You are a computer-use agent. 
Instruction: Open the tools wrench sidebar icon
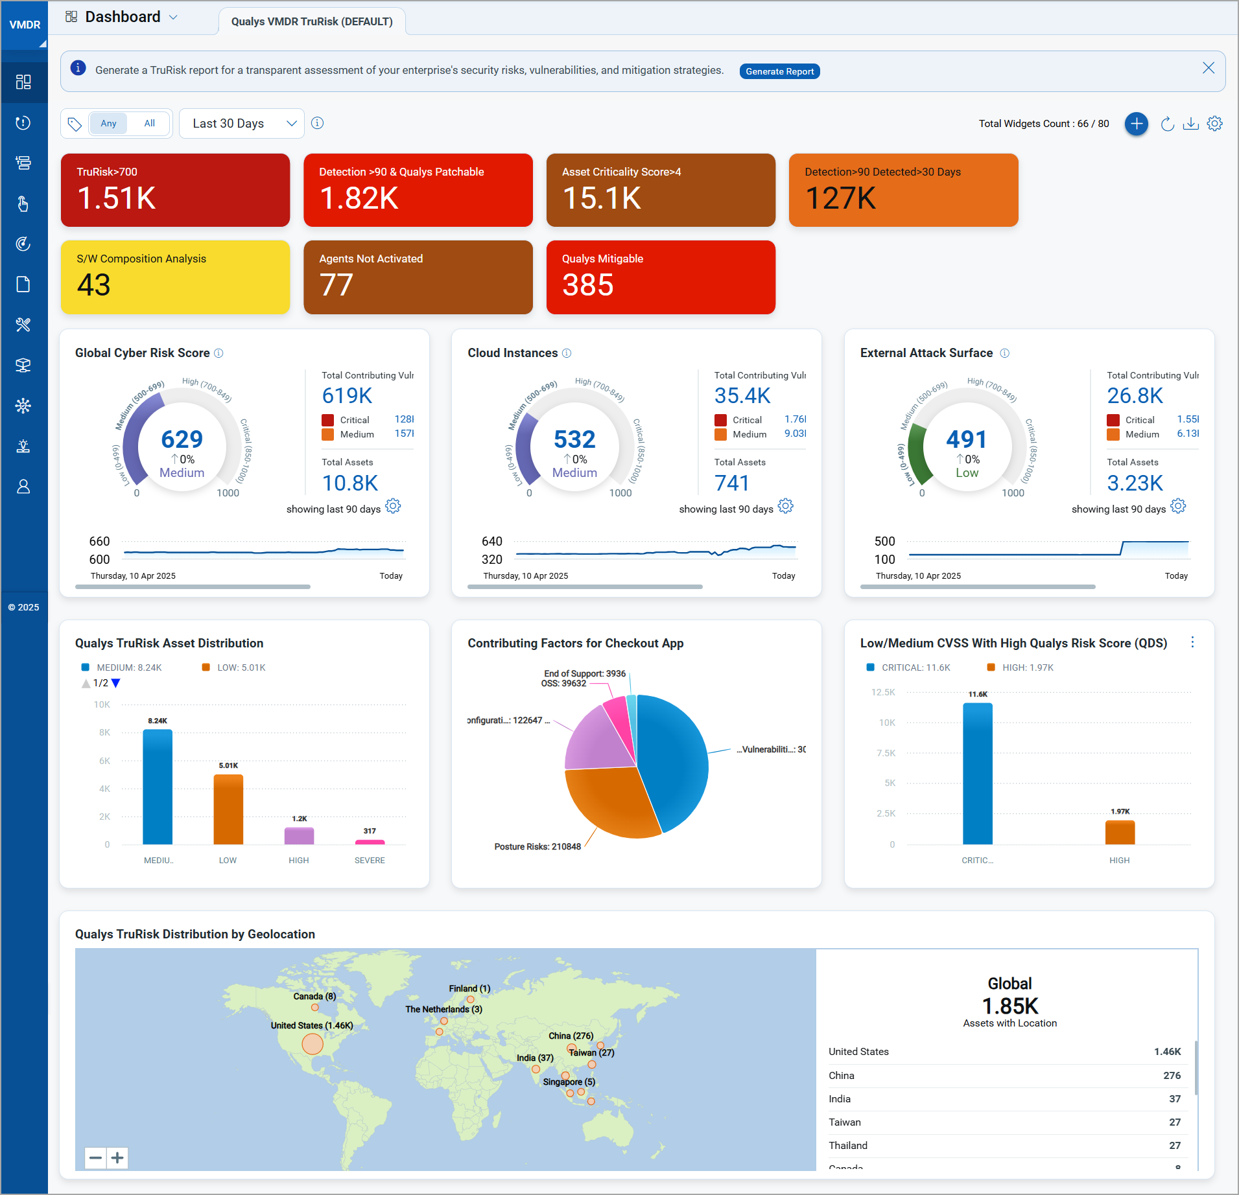click(x=23, y=325)
